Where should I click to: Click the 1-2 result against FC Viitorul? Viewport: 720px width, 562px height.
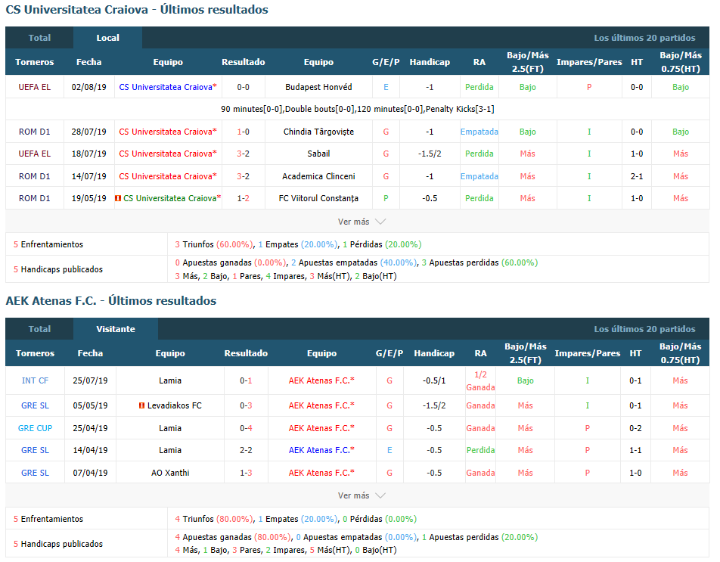[244, 198]
